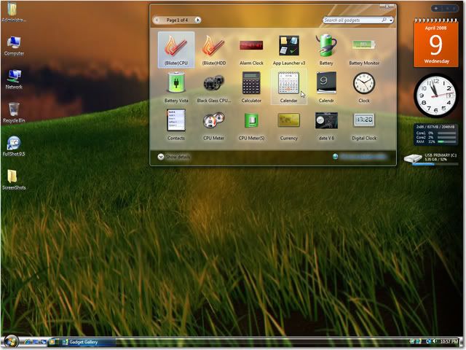Click the sidebar add gadget plus button

[x=436, y=8]
